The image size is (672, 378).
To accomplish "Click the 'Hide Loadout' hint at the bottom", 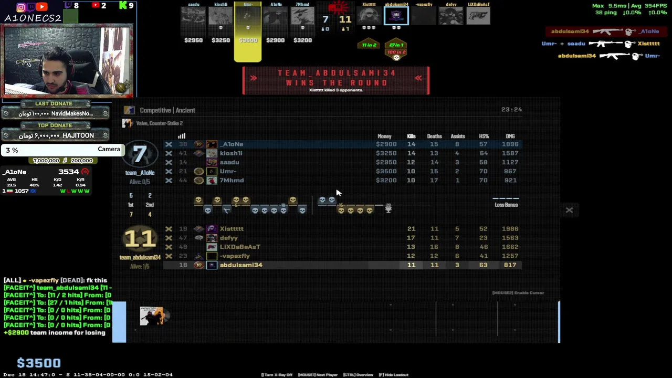I will coord(393,375).
